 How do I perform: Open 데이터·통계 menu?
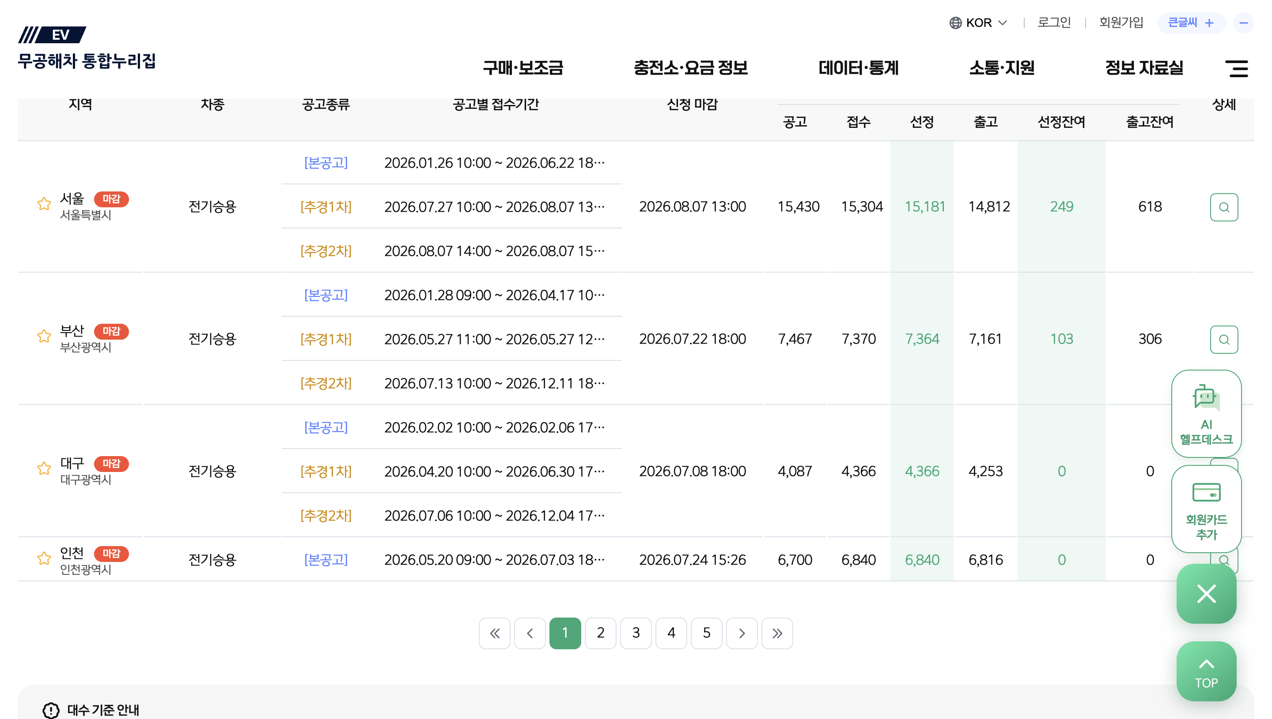coord(858,67)
